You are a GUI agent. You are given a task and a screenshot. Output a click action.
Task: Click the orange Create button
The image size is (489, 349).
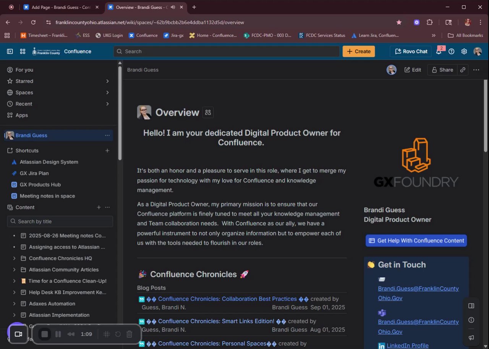click(359, 51)
